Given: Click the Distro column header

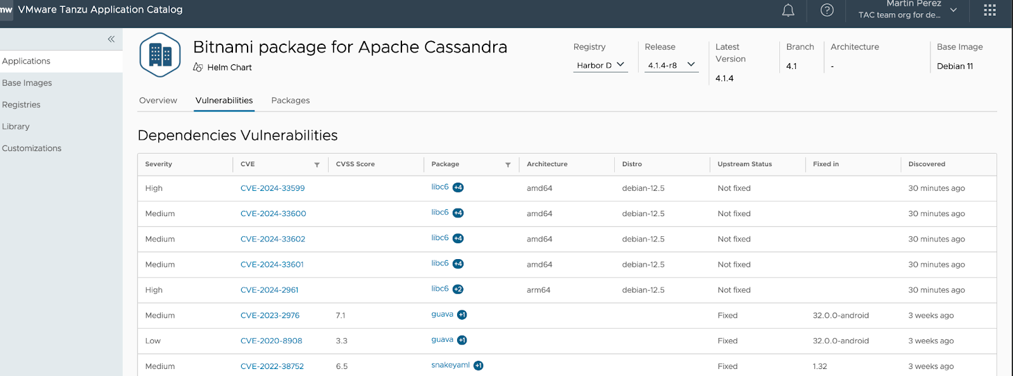Looking at the screenshot, I should pyautogui.click(x=632, y=164).
